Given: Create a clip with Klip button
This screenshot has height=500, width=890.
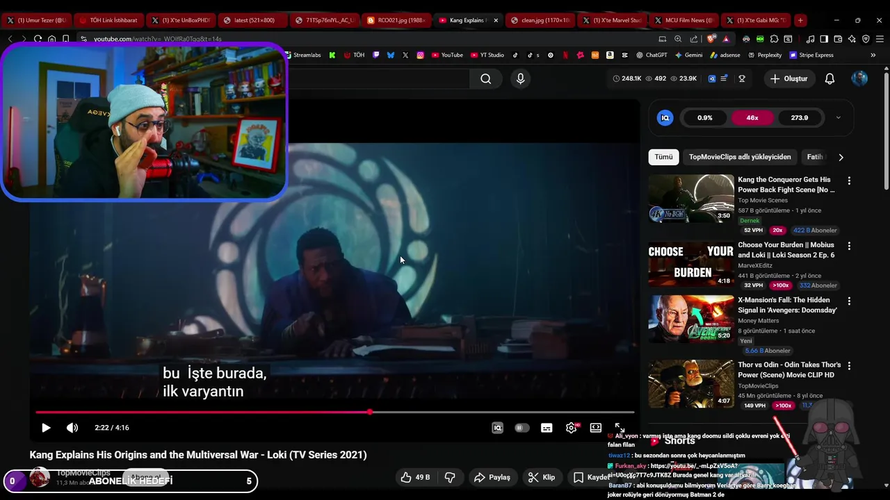Looking at the screenshot, I should (x=542, y=477).
